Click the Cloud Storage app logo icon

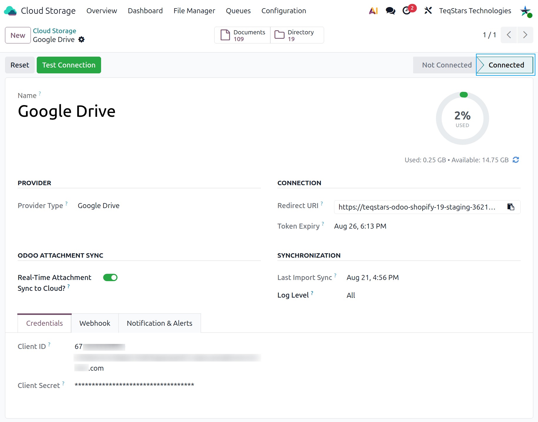point(10,11)
